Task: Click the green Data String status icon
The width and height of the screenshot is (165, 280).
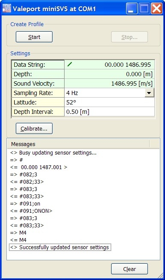Action: click(70, 64)
